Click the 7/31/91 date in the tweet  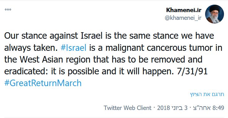pyautogui.click(x=192, y=71)
